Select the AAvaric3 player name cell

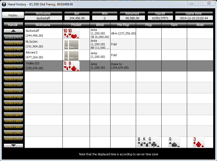point(44,55)
